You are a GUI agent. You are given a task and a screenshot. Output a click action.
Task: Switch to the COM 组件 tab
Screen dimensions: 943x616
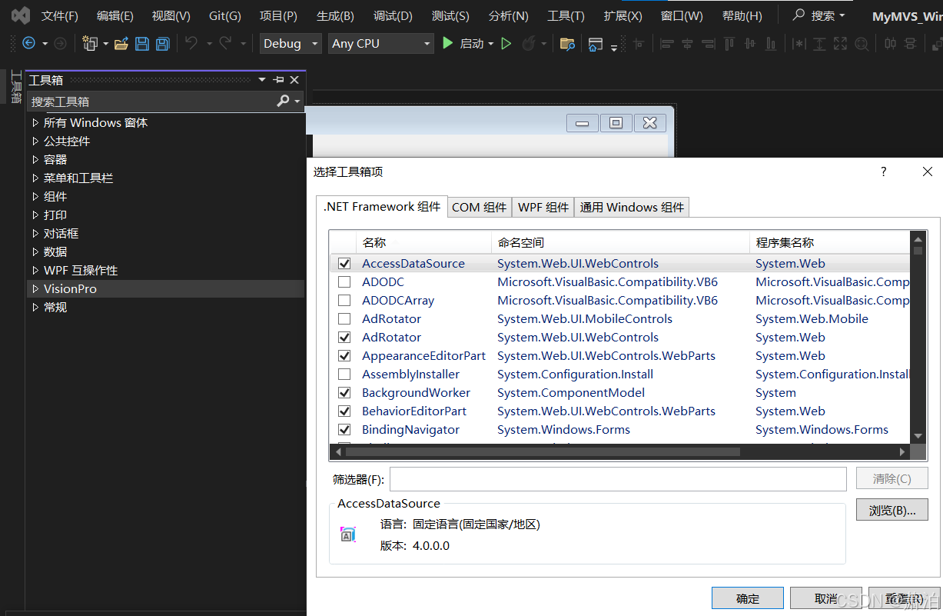(x=480, y=207)
